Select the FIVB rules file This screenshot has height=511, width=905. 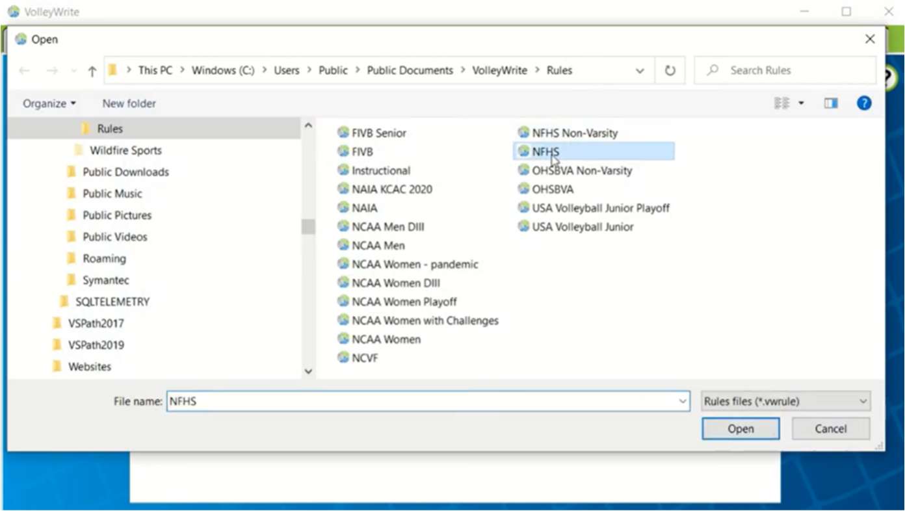coord(356,151)
